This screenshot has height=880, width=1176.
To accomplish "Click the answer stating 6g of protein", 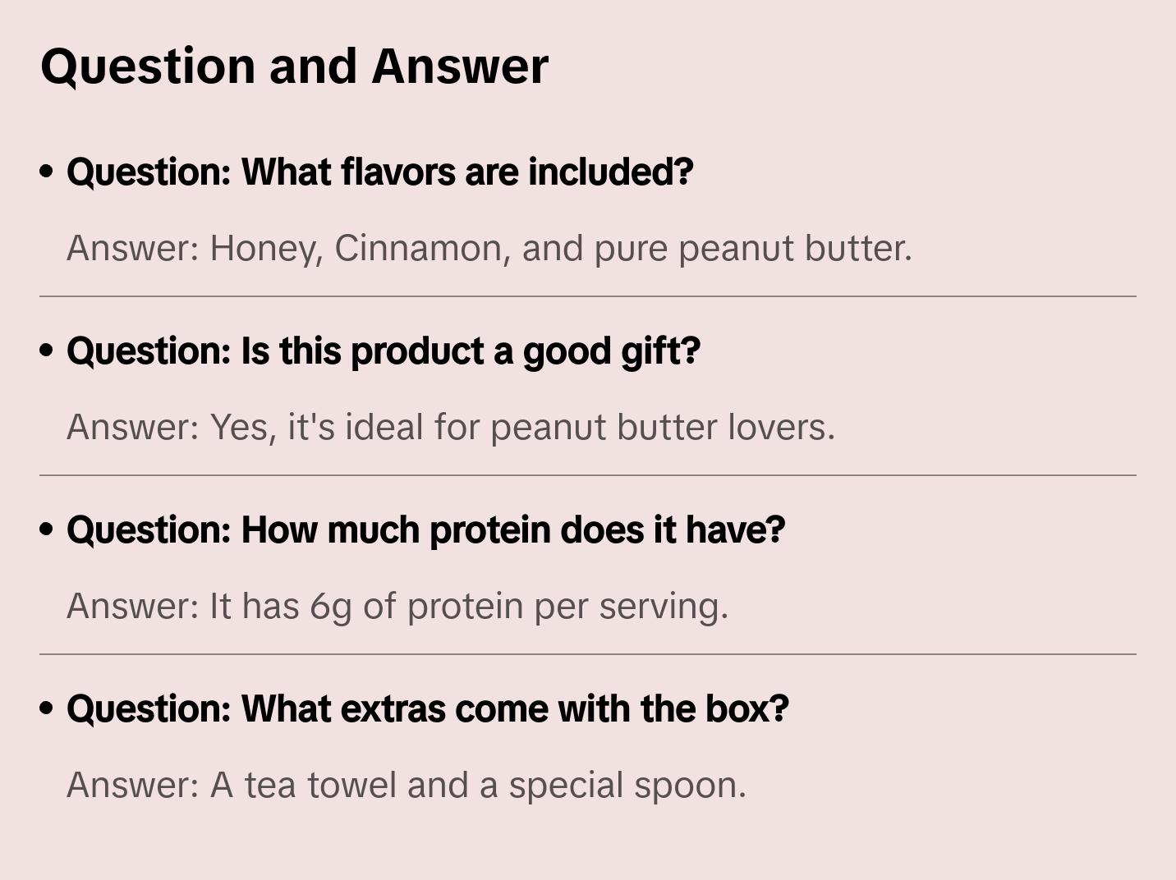I will 397,607.
